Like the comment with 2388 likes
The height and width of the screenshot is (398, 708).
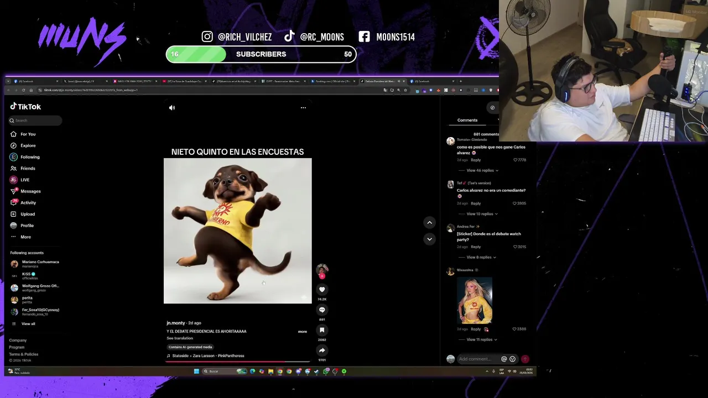[x=519, y=329]
